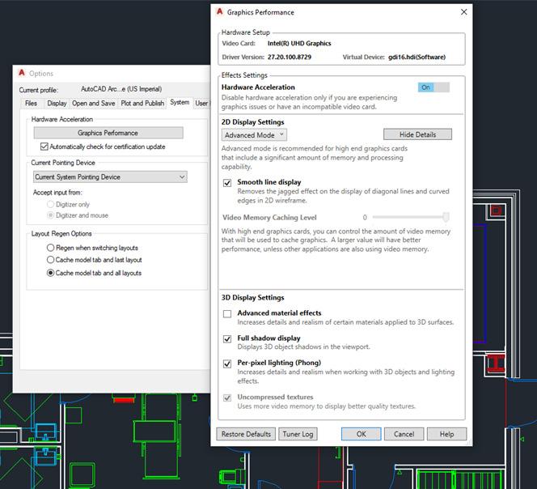Click the driver version 27.20.100.8729
Screen dimensions: 537x489
pos(290,57)
